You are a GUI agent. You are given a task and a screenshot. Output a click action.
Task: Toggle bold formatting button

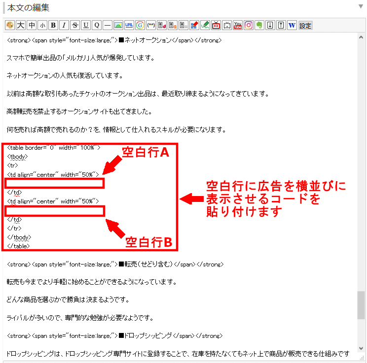coord(53,25)
